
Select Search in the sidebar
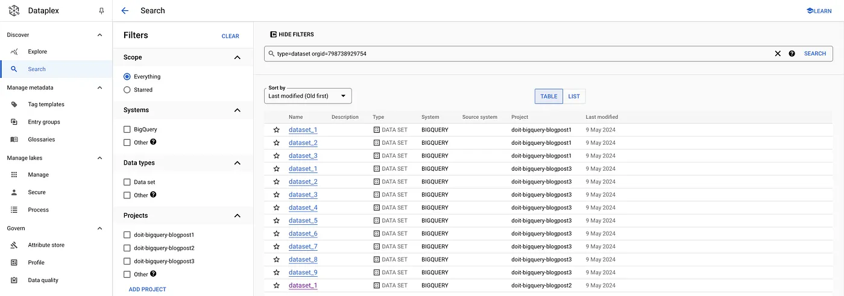pyautogui.click(x=37, y=69)
